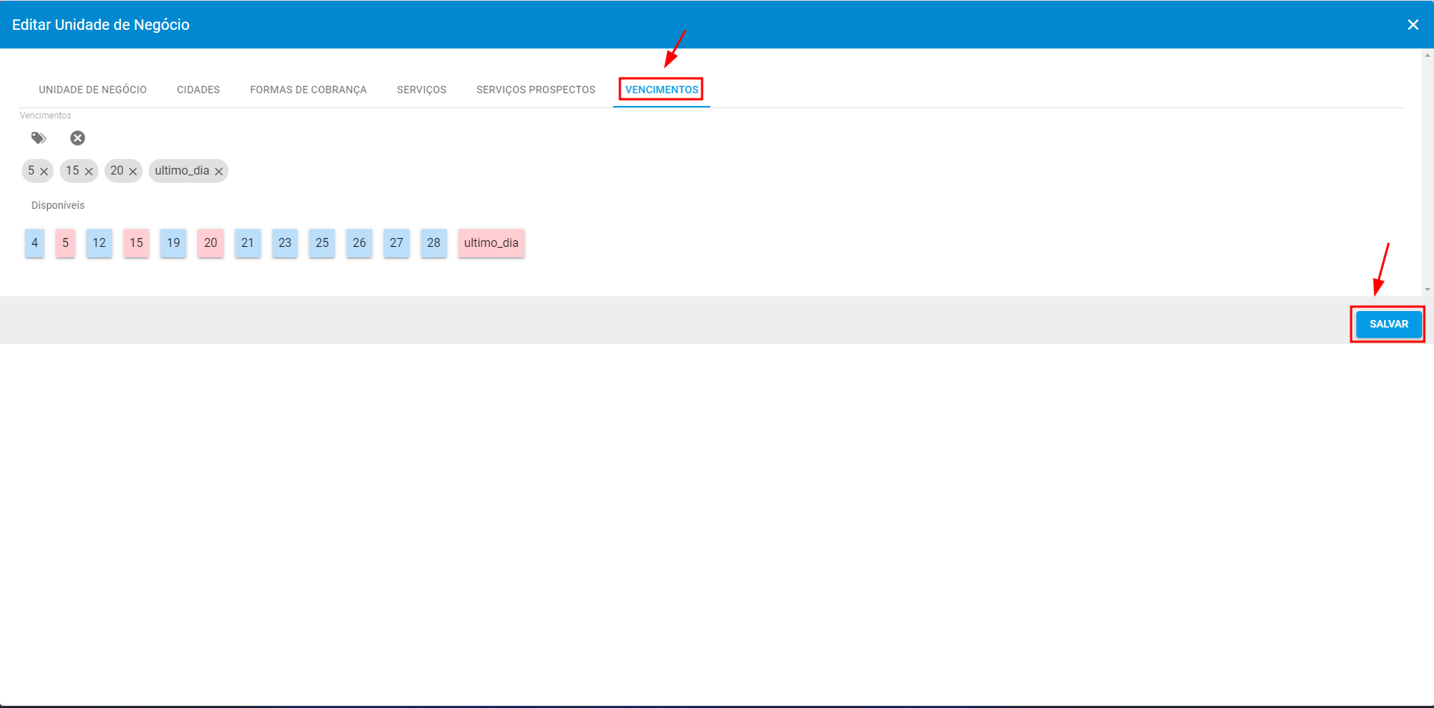Open the Unidade de Negócio tab
This screenshot has width=1434, height=708.
[93, 90]
